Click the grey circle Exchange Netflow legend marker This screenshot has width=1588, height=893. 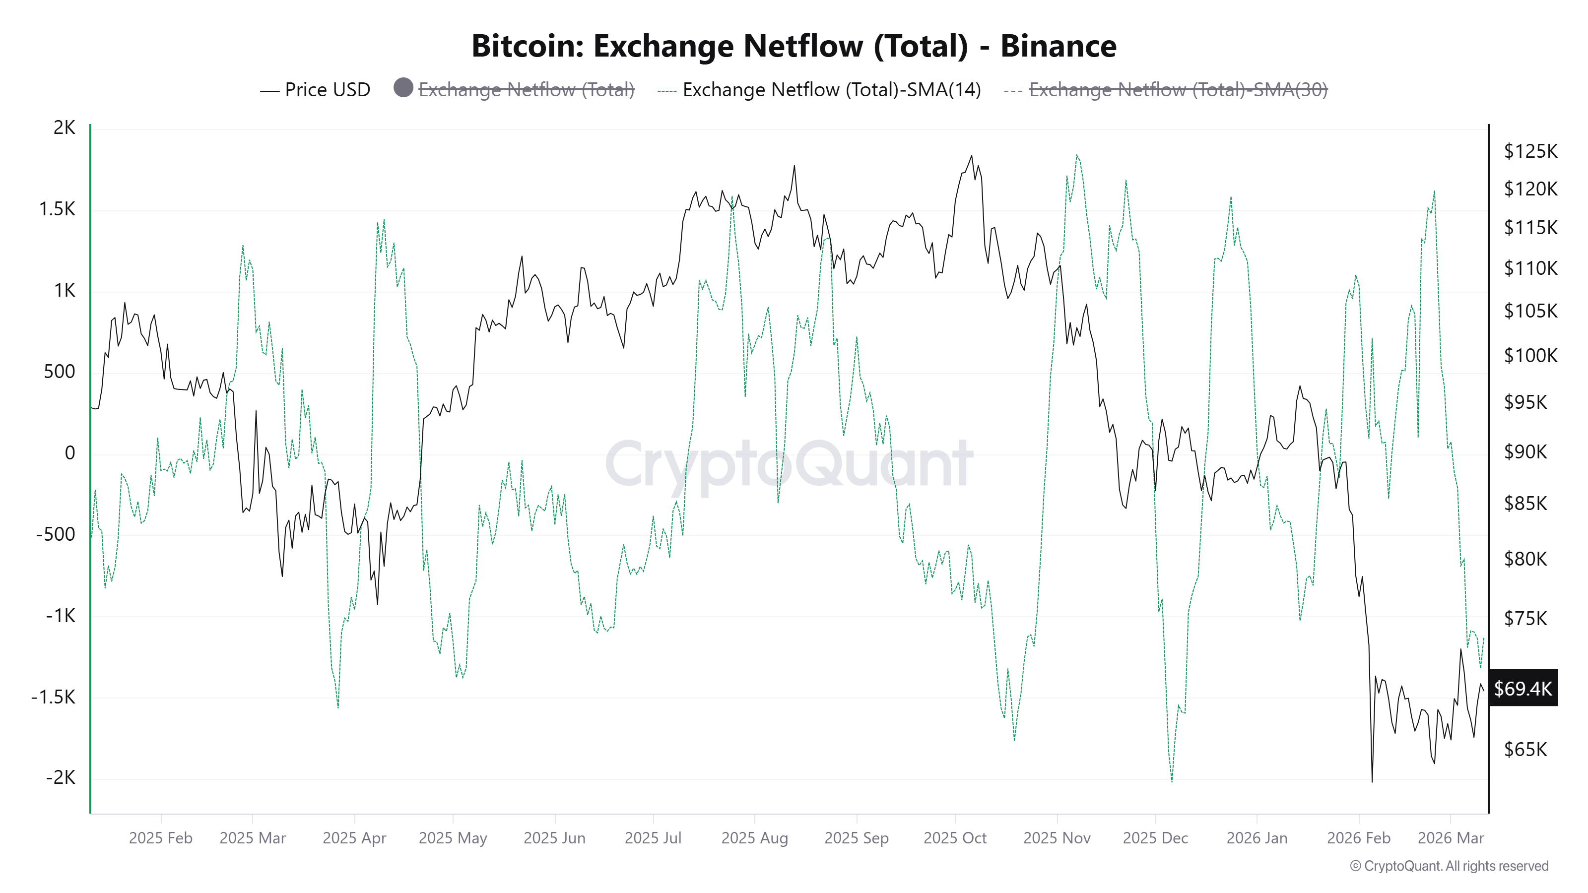pos(403,88)
